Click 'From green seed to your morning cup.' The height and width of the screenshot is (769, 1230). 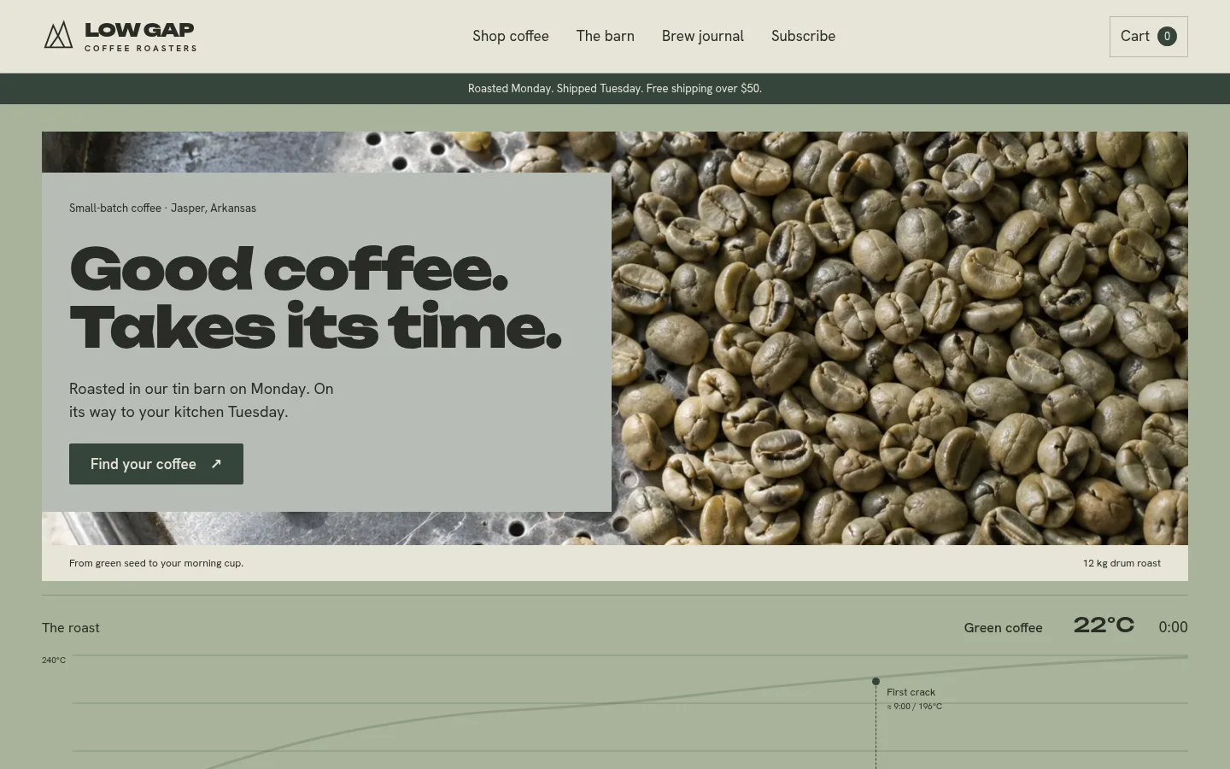pos(156,563)
